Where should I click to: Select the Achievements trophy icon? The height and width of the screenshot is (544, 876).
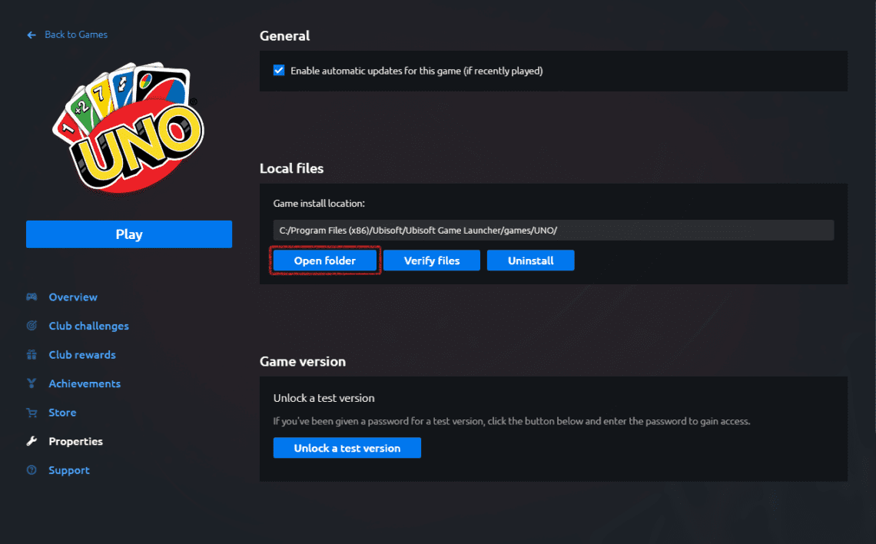[x=31, y=383]
